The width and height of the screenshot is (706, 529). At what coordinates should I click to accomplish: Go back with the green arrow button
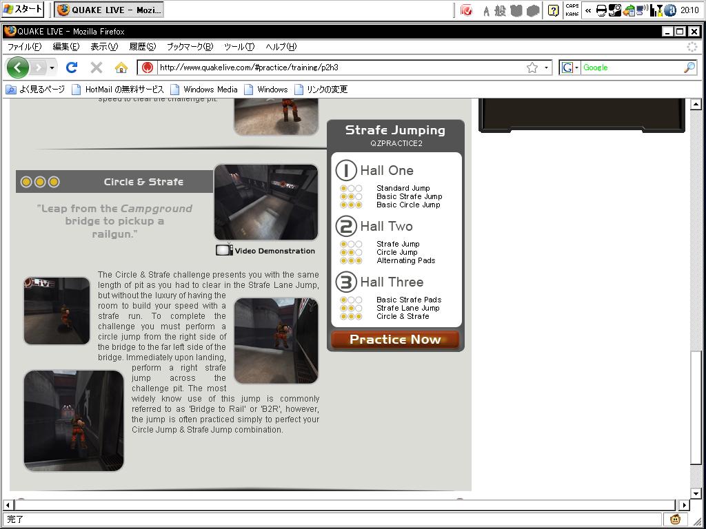tap(17, 68)
